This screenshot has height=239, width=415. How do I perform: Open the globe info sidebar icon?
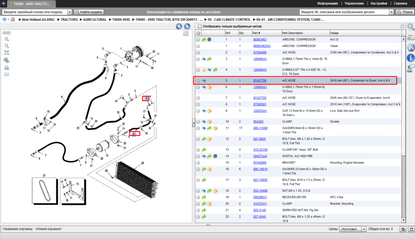(x=411, y=48)
